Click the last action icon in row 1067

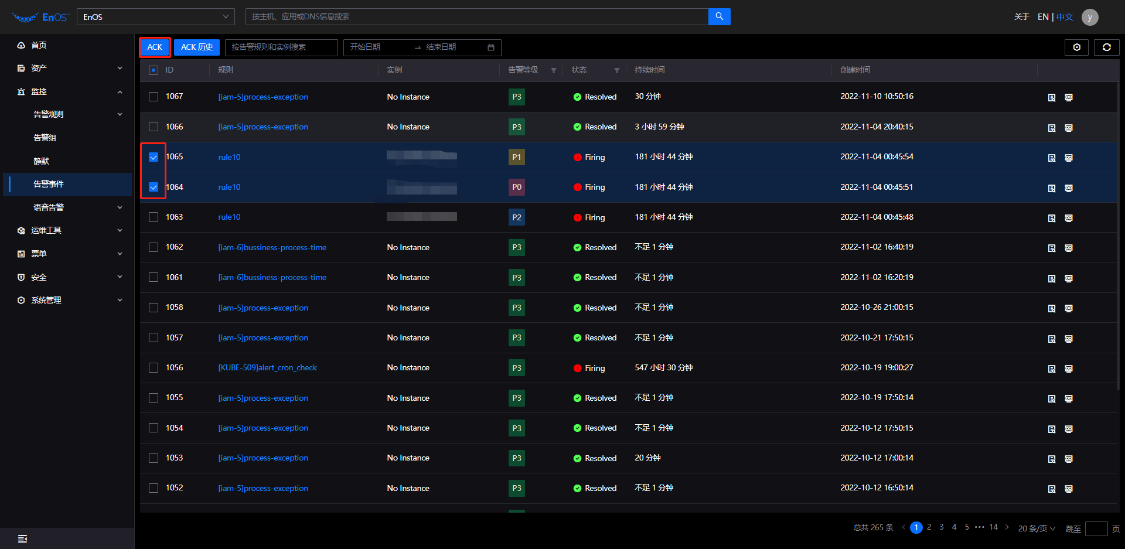click(1069, 97)
